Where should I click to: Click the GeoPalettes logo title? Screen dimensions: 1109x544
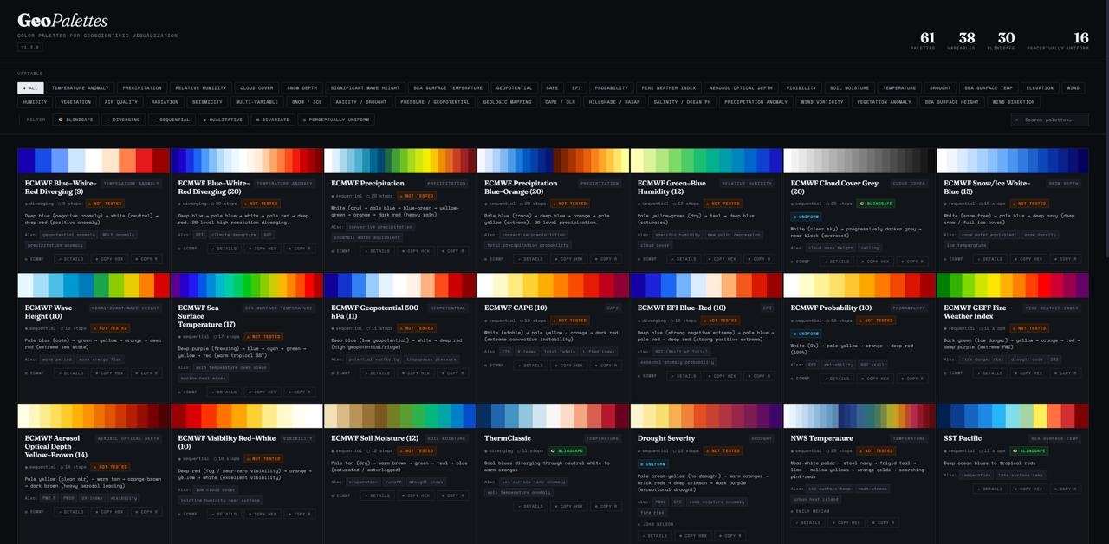62,20
